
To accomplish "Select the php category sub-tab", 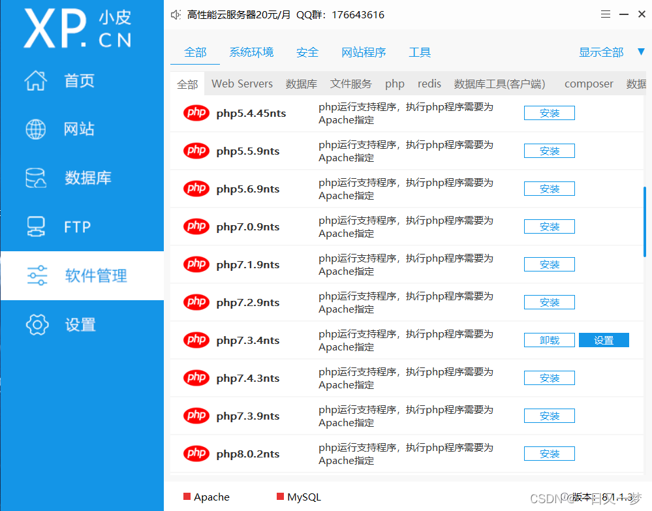I will point(394,84).
